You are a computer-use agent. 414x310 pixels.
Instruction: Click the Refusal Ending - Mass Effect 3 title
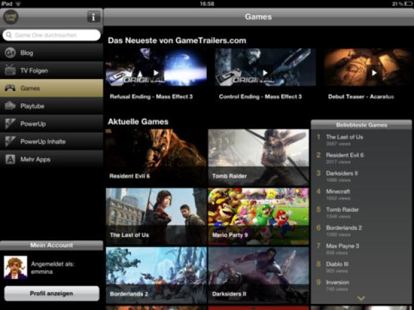pos(151,97)
